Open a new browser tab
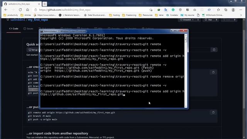Image resolution: width=247 pixels, height=139 pixels. 45,4
